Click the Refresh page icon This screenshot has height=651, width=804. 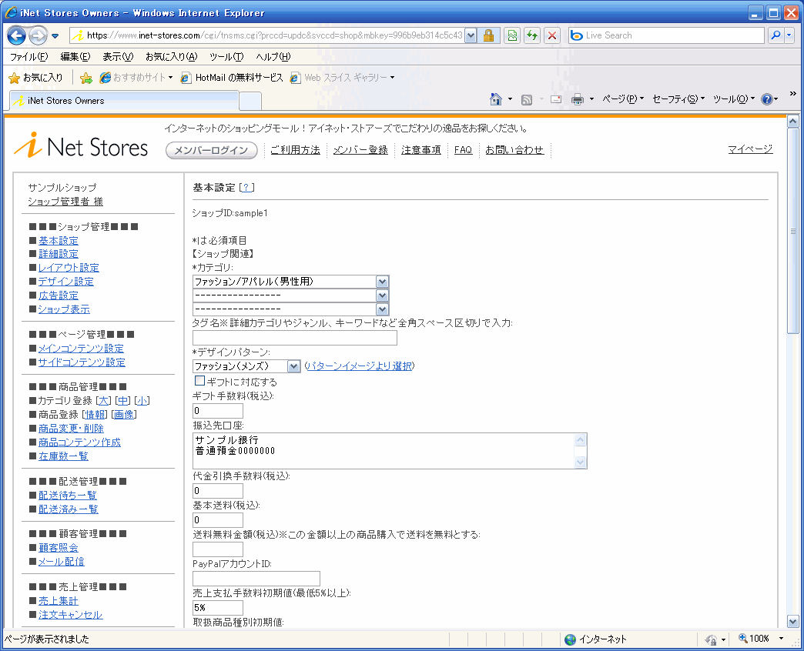coord(531,35)
